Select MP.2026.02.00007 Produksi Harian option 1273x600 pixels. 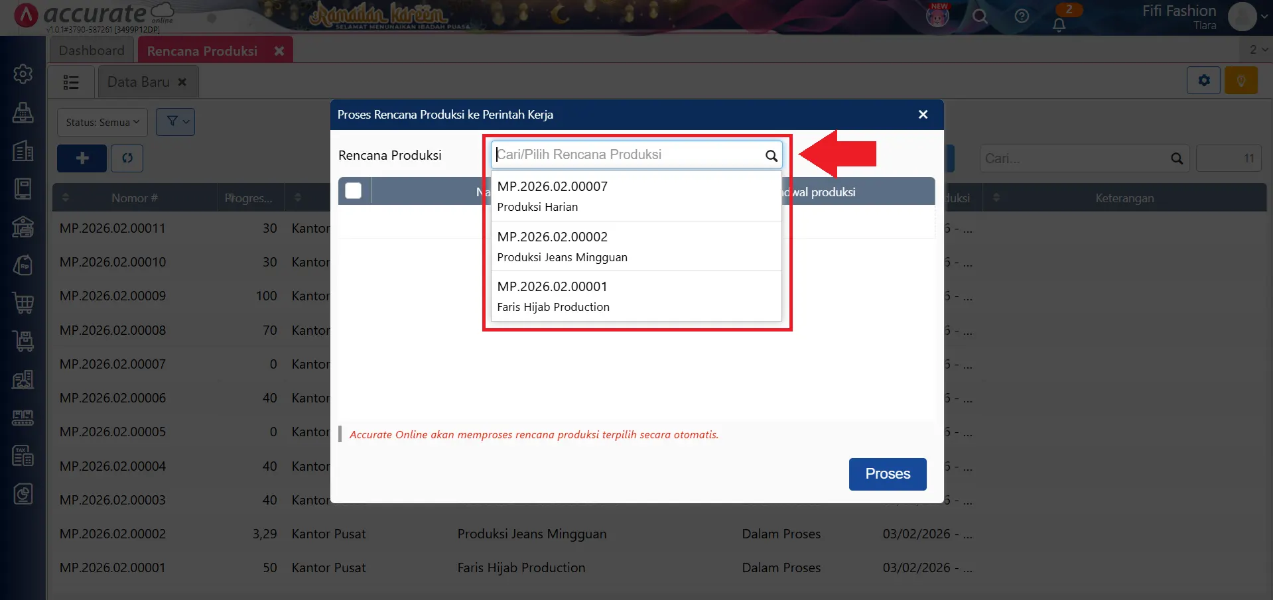(636, 196)
